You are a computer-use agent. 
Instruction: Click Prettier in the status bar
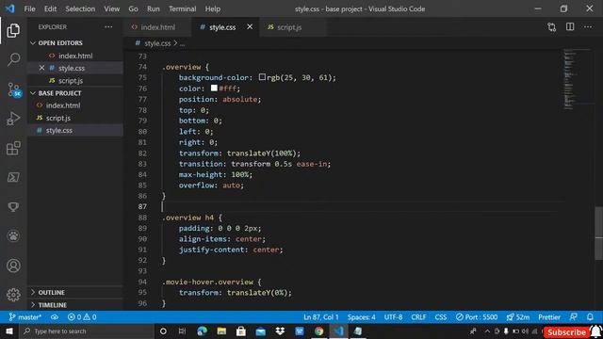coord(549,317)
